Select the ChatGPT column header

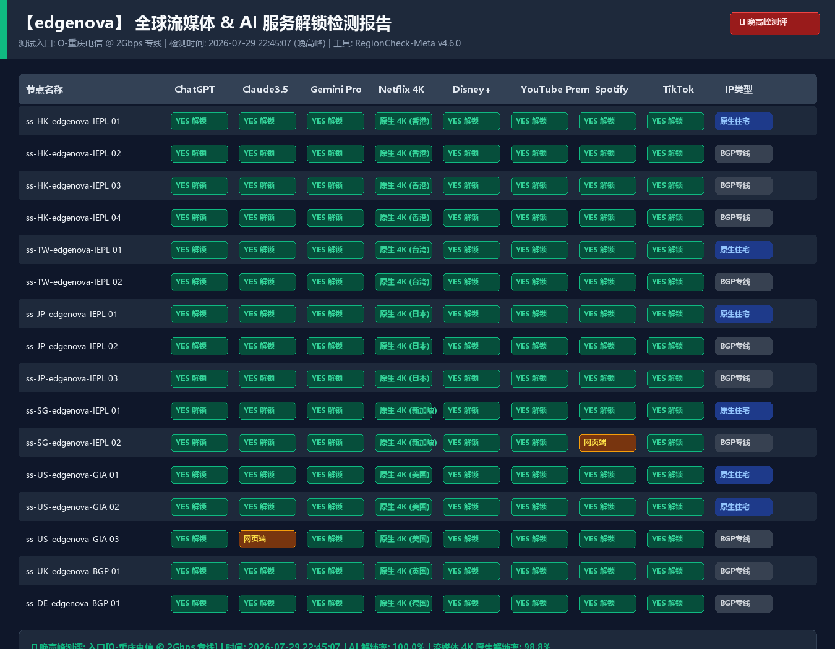[195, 90]
